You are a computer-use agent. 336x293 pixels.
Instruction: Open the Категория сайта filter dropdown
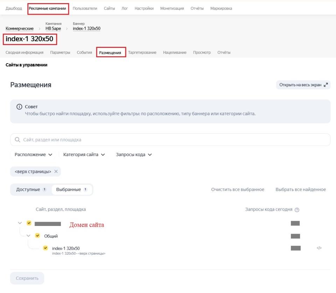coord(84,155)
